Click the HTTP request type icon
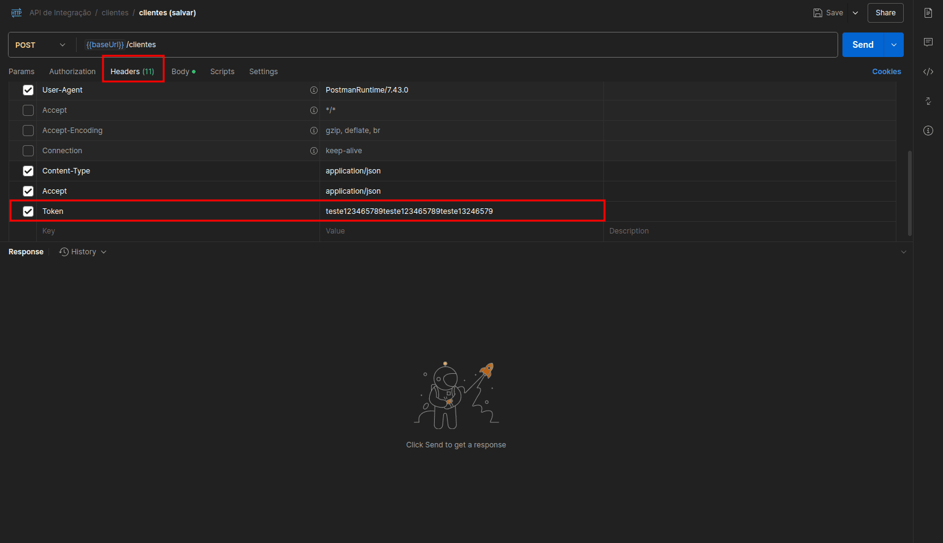Screen dimensions: 943x543 17,13
